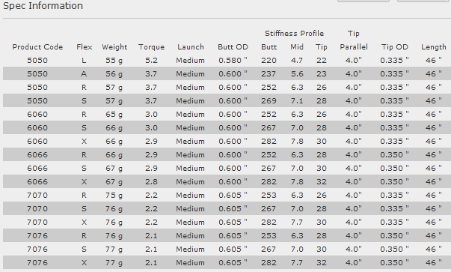The height and width of the screenshot is (272, 451).
Task: Select the "Tip OD" column header
Action: pyautogui.click(x=395, y=47)
